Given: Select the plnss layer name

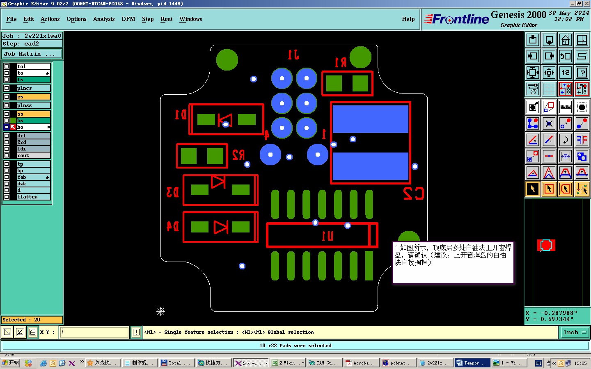Looking at the screenshot, I should point(33,105).
